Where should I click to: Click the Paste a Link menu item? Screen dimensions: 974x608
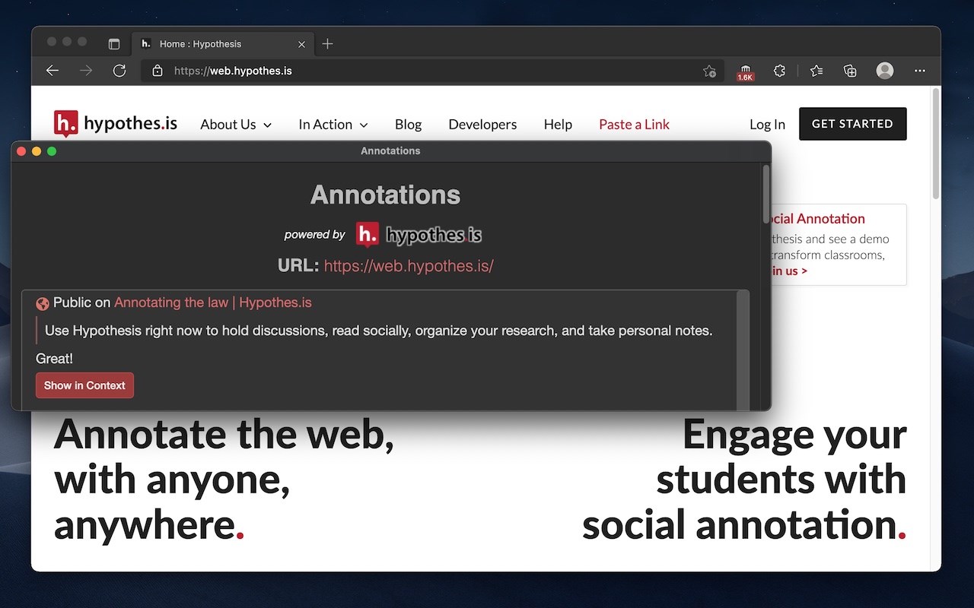point(634,125)
